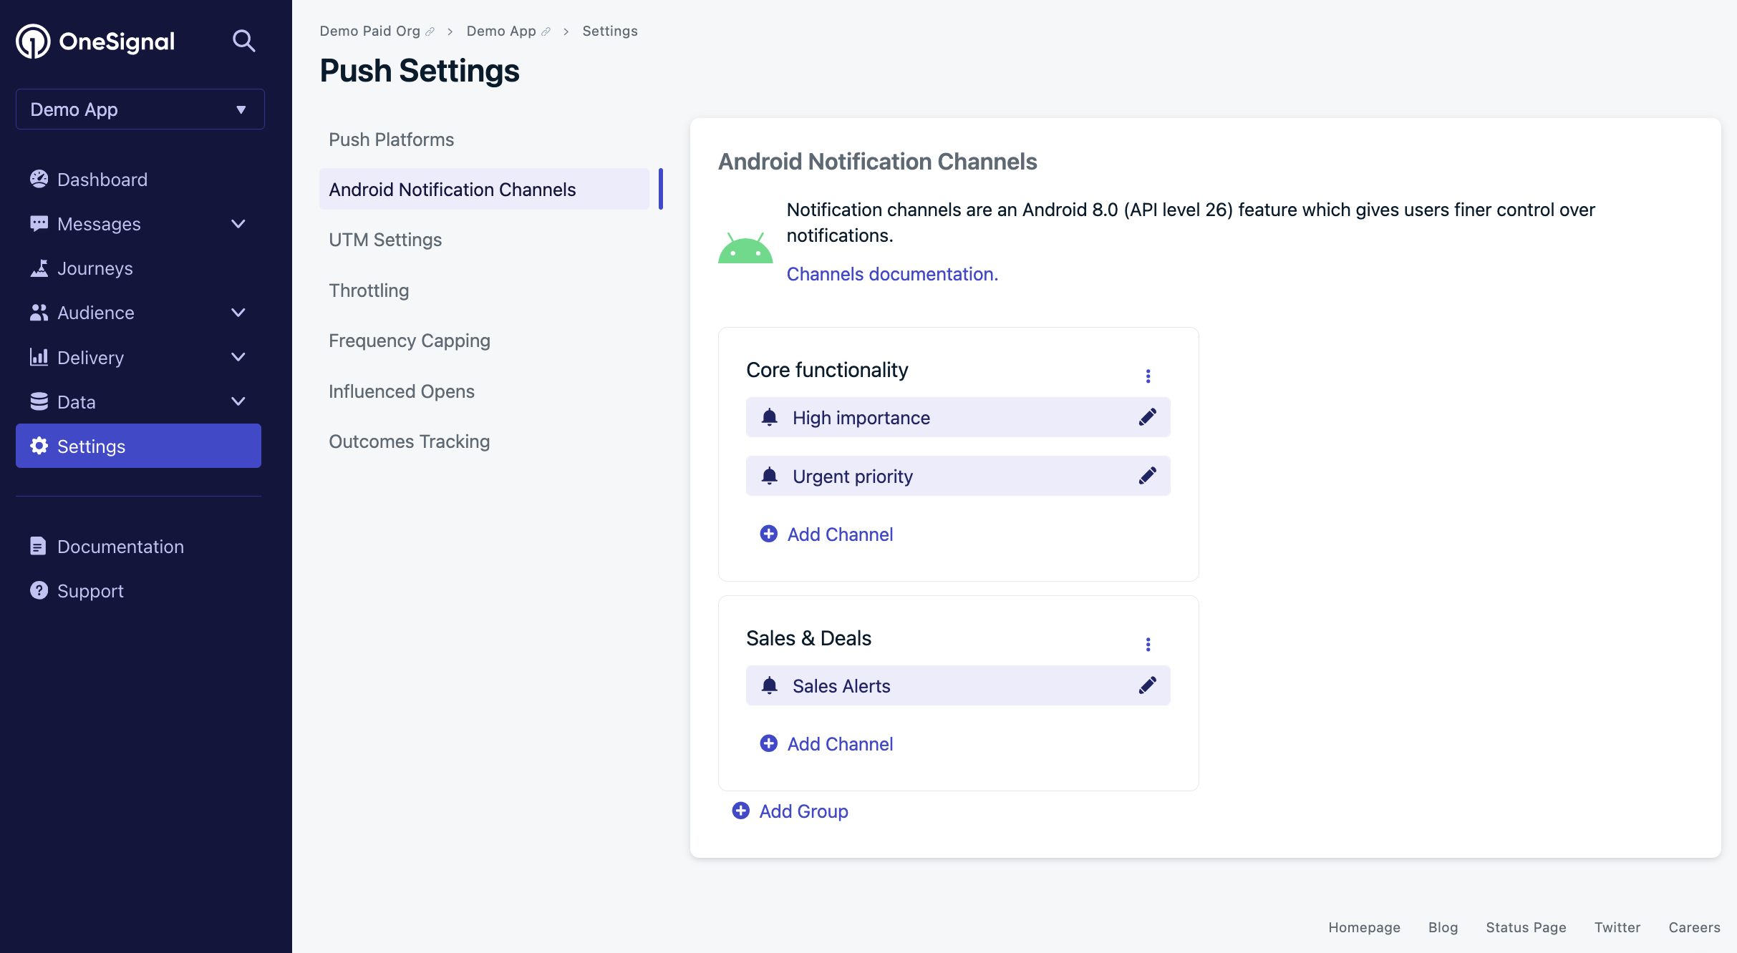Click the Dashboard gauge icon

click(x=39, y=179)
